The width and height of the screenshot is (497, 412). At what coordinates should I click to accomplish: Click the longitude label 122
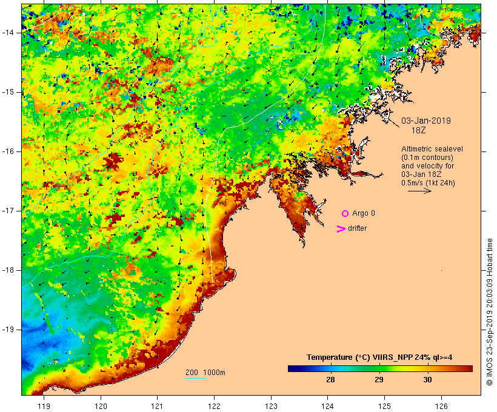(215, 406)
